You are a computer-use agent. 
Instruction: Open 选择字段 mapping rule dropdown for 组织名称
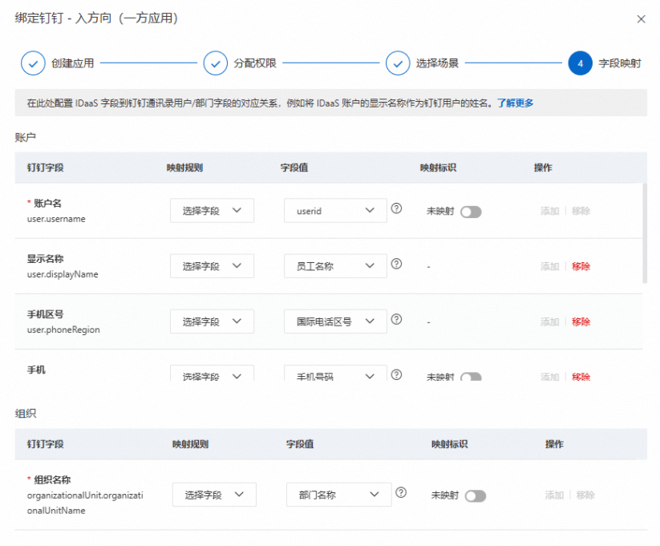pos(214,495)
